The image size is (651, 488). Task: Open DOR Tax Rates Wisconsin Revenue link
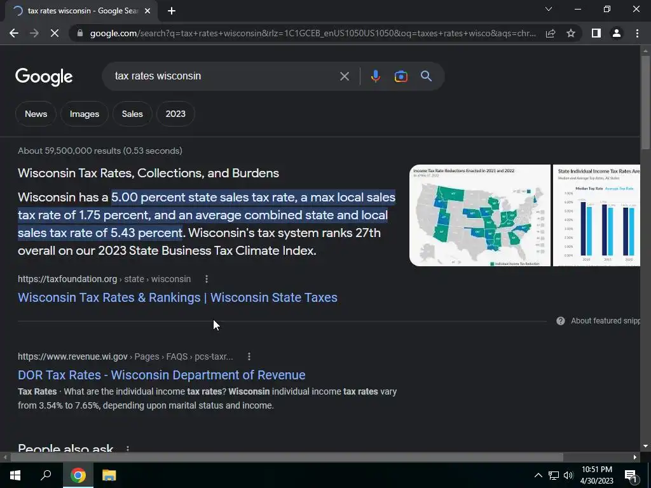[x=161, y=375]
